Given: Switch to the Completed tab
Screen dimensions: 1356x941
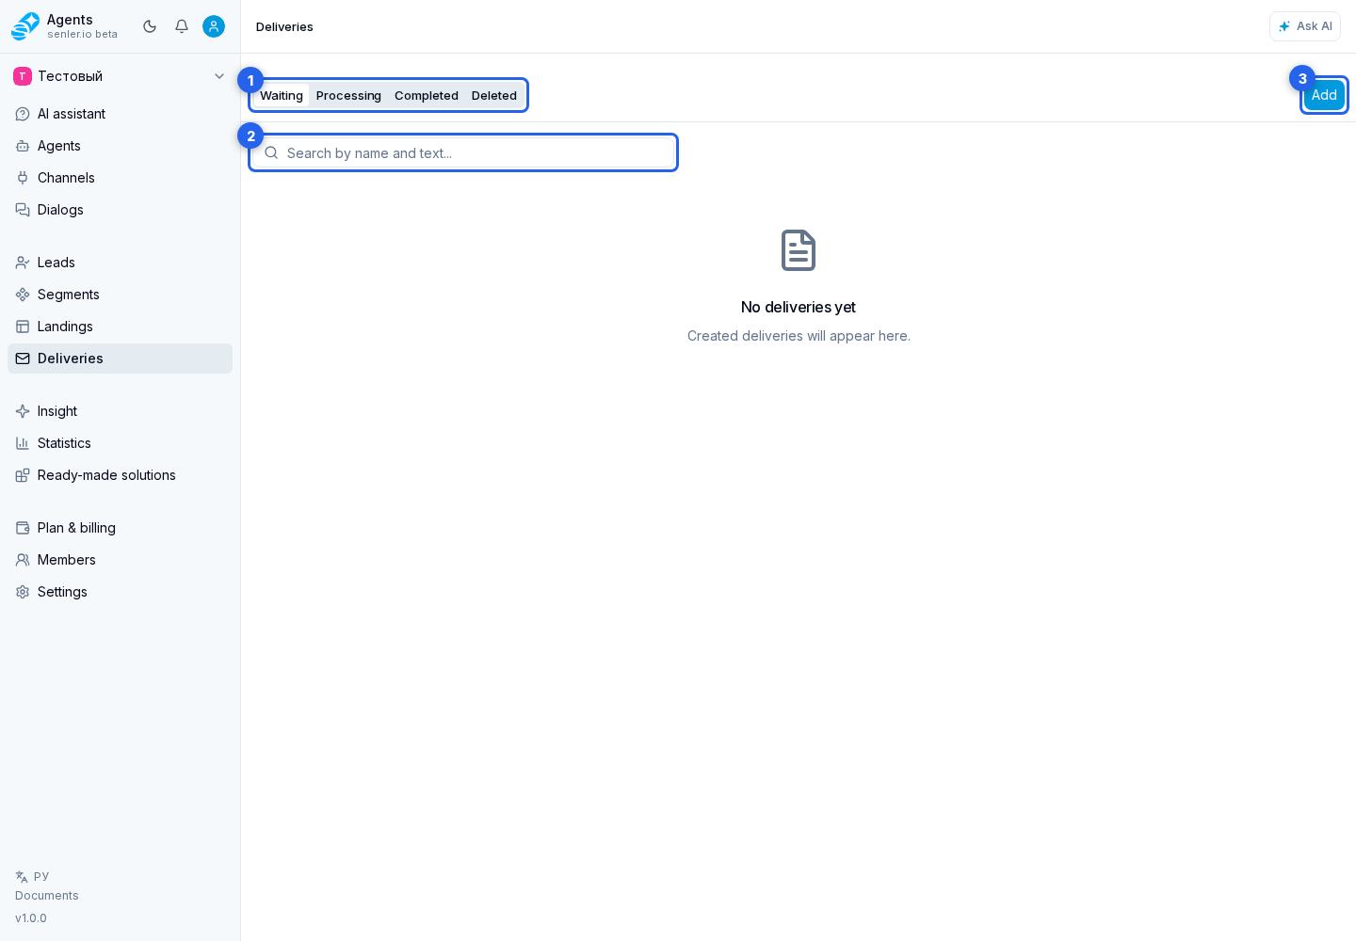Looking at the screenshot, I should pos(427,95).
